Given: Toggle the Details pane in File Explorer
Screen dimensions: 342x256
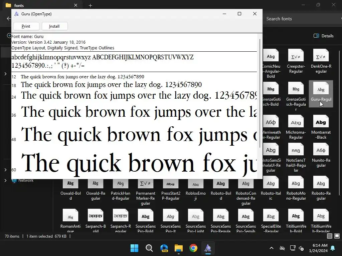Looking at the screenshot, I should coord(323,36).
